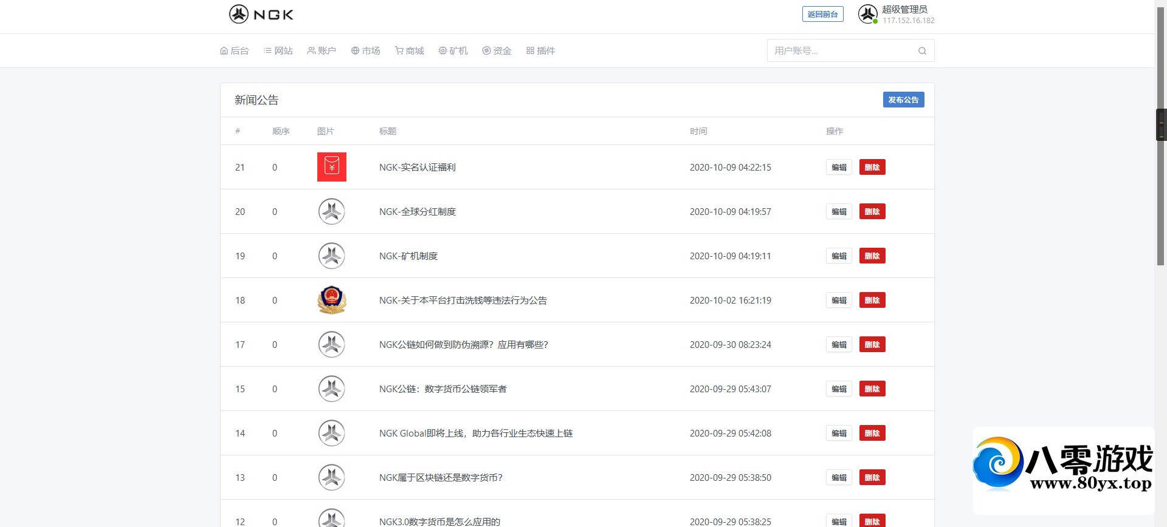Click timestamp 2020-10-09 04:22:15
The height and width of the screenshot is (527, 1167).
tap(731, 167)
